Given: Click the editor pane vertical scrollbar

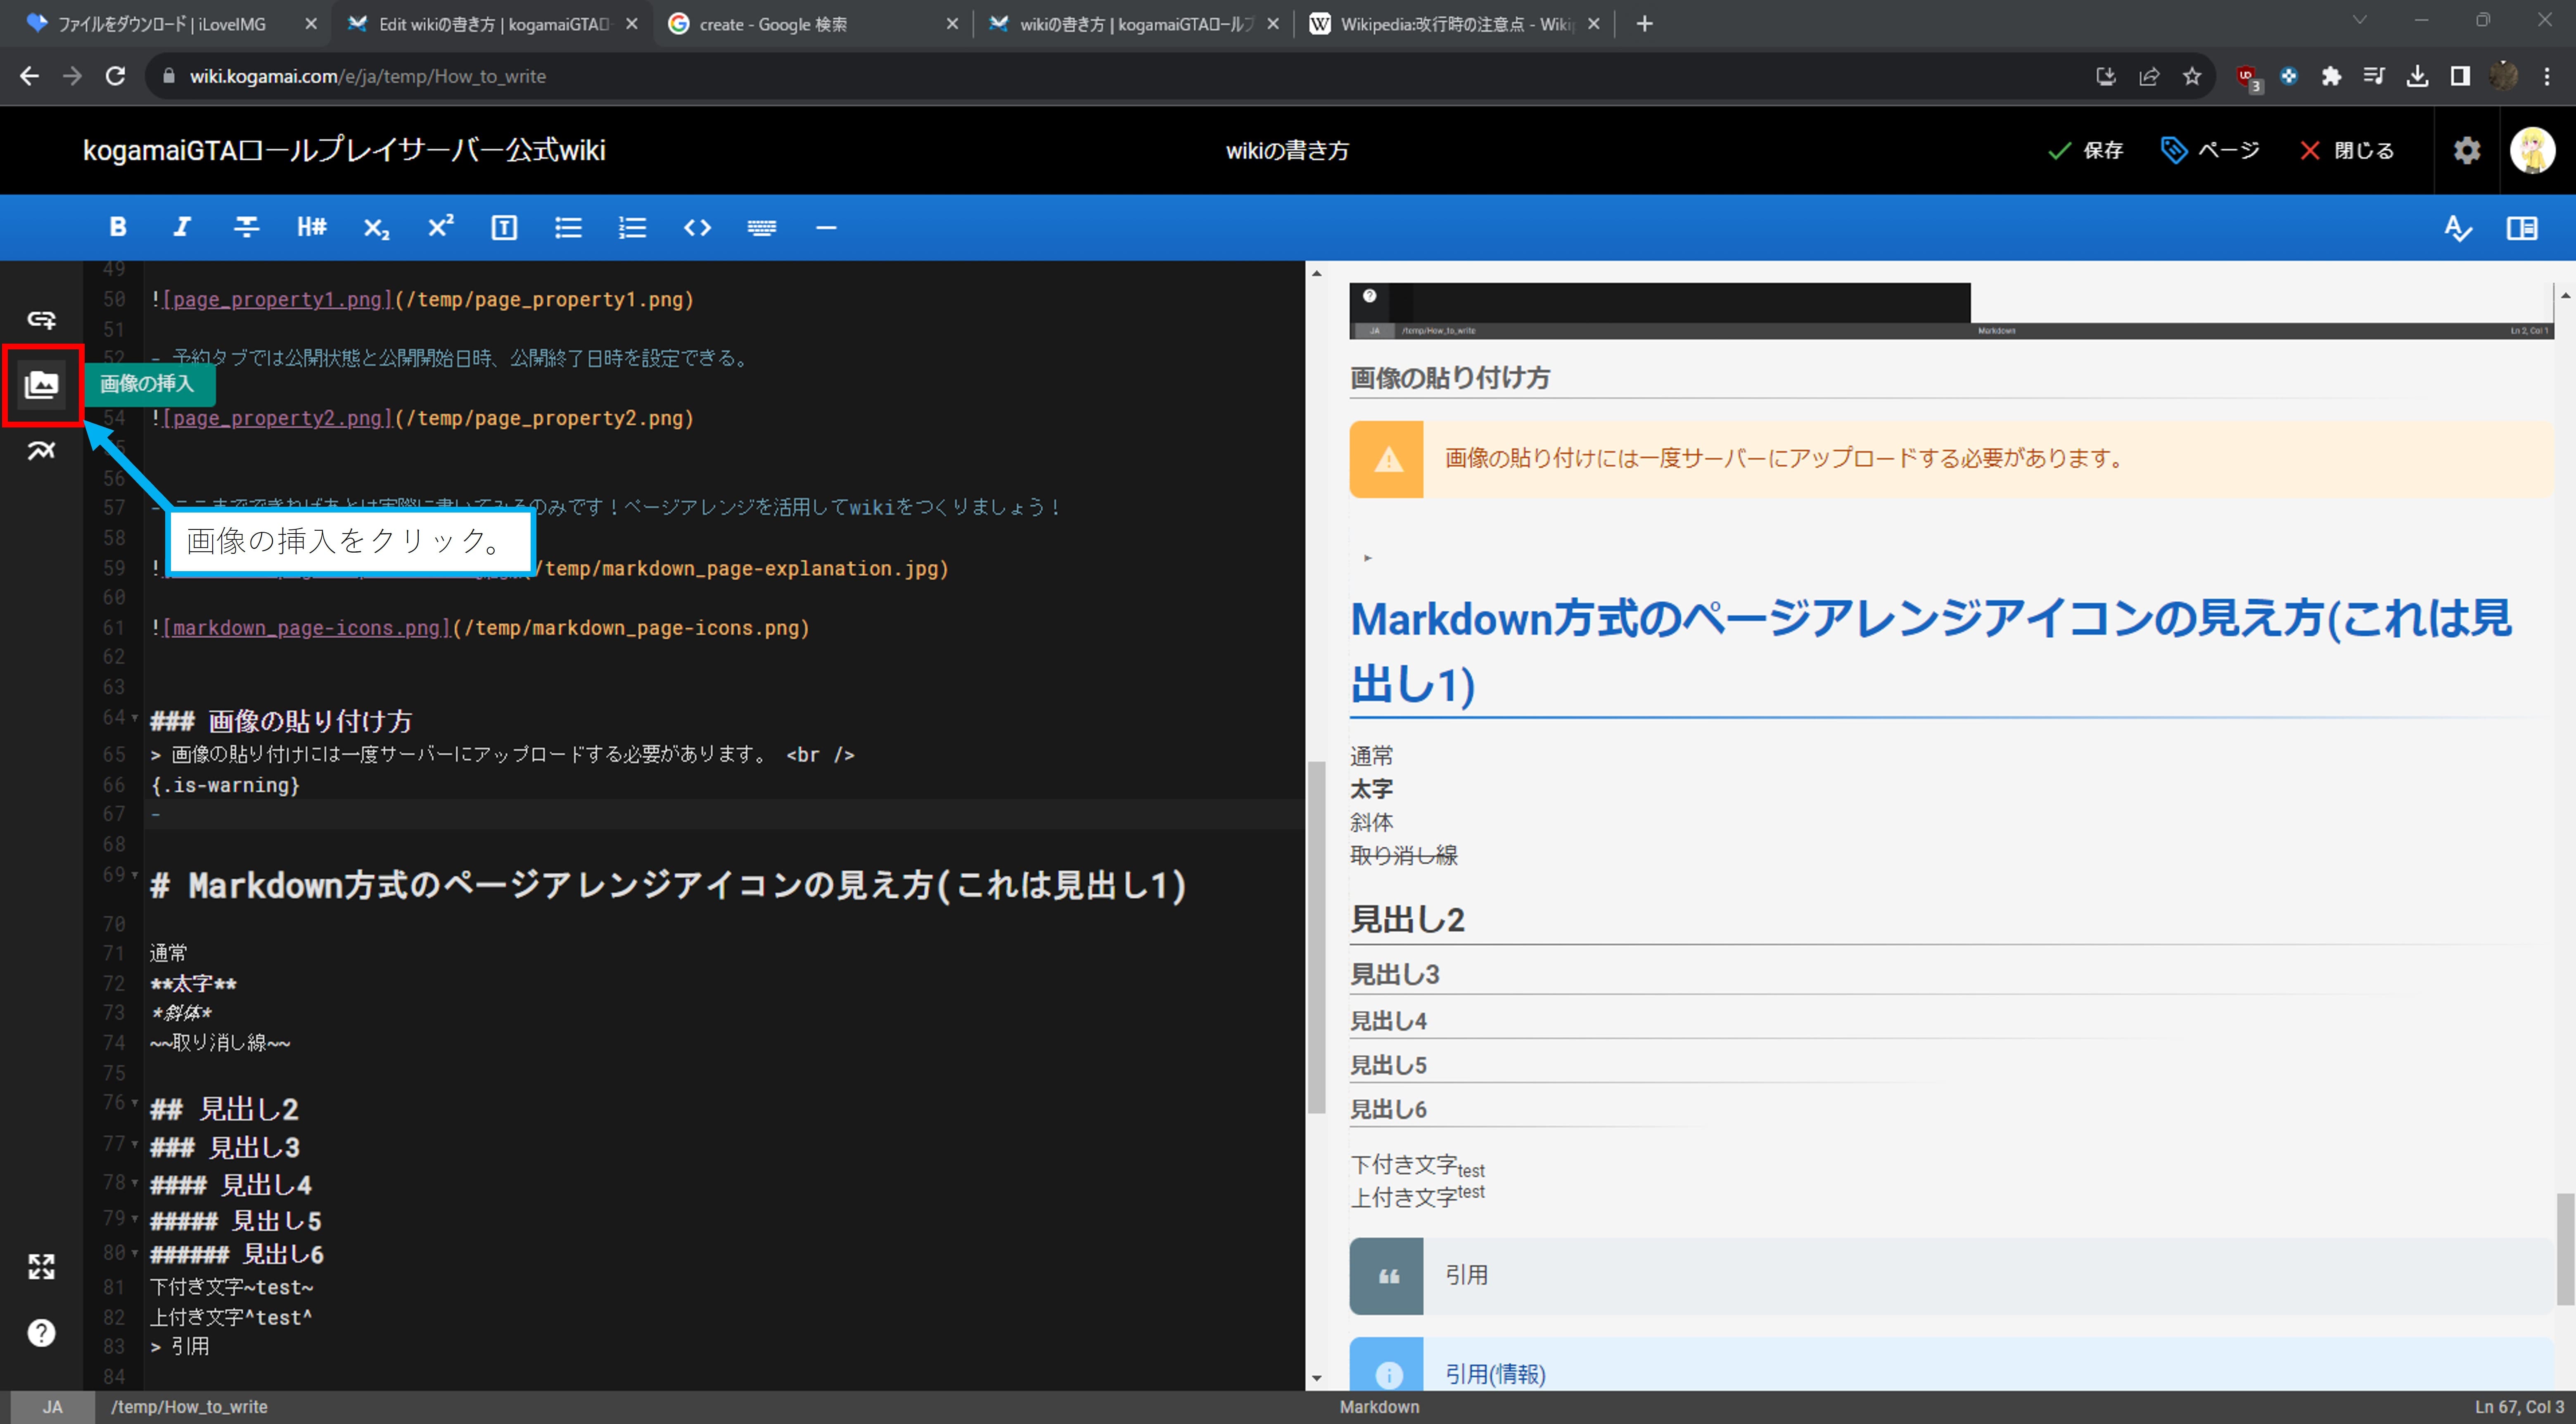Looking at the screenshot, I should coord(1316,938).
